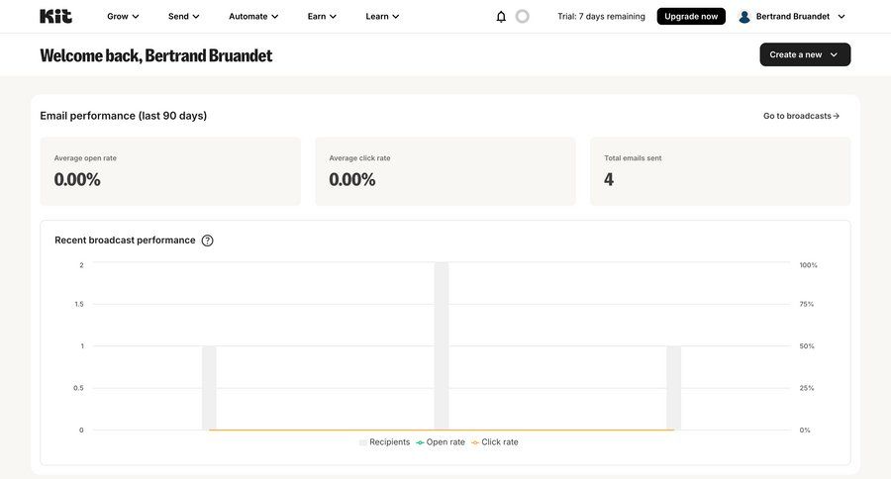Open the broadcast performance help icon

(x=207, y=240)
